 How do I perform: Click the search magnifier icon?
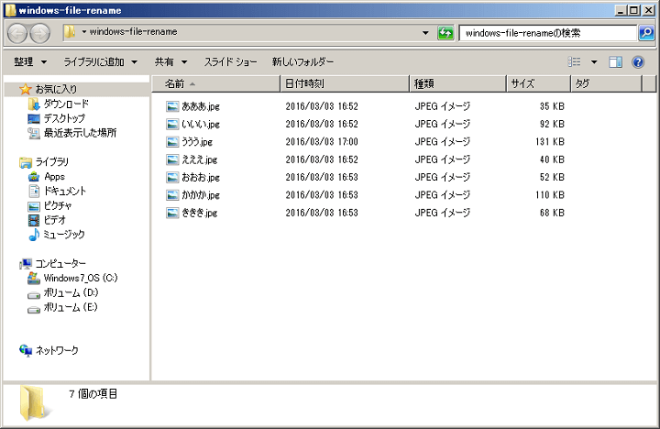pos(646,32)
